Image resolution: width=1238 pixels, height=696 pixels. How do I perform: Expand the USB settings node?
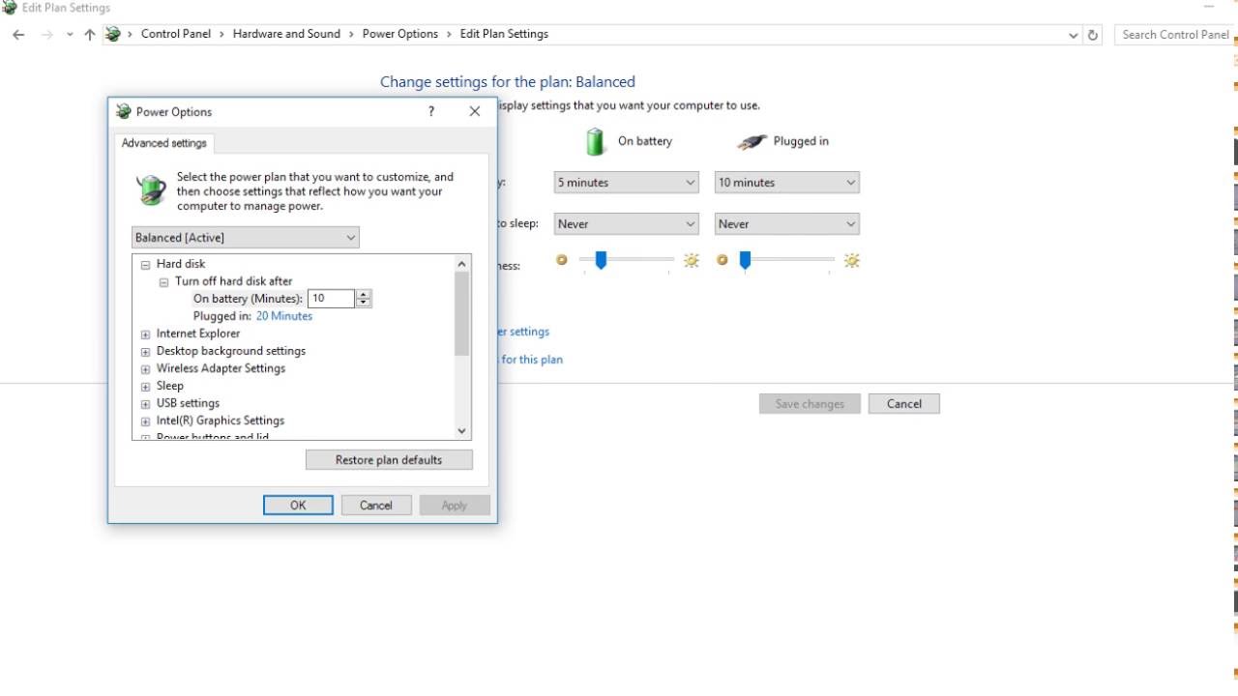[x=145, y=403]
